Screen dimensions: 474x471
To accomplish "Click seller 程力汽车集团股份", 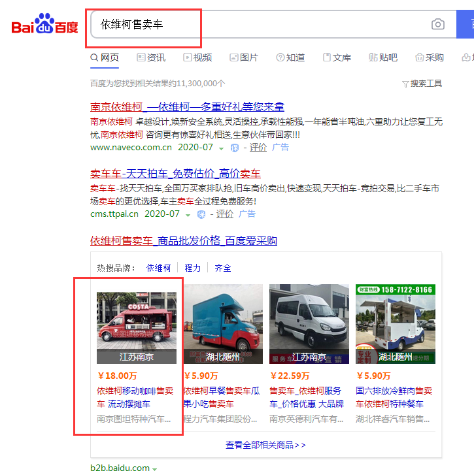I will 220,419.
